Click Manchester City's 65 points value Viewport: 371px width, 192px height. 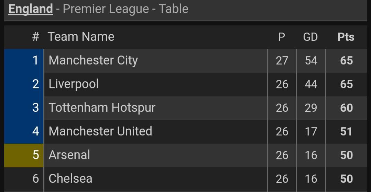pos(346,61)
